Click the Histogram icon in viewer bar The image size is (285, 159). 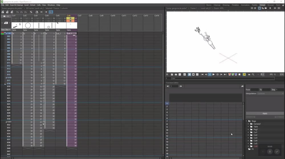click(x=249, y=74)
